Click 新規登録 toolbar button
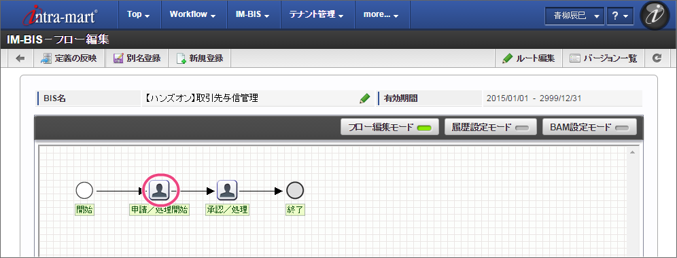Screen dimensions: 677x258 199,58
